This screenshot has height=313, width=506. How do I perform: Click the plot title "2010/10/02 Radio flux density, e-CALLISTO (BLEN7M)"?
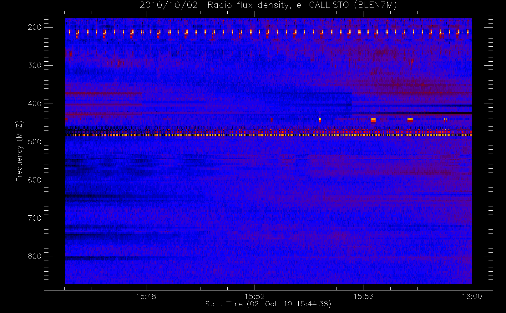click(x=268, y=5)
